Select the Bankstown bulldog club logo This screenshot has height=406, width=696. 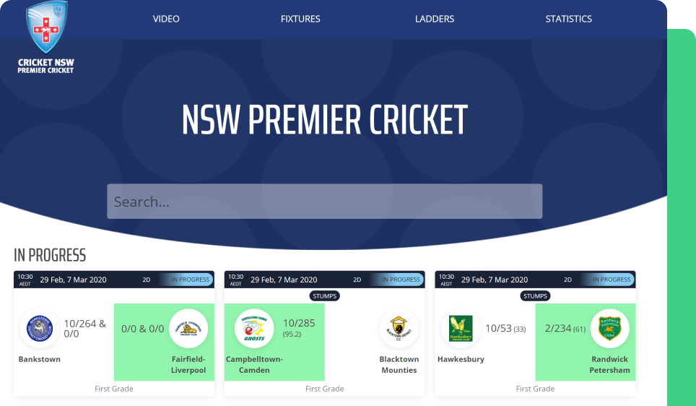40,329
